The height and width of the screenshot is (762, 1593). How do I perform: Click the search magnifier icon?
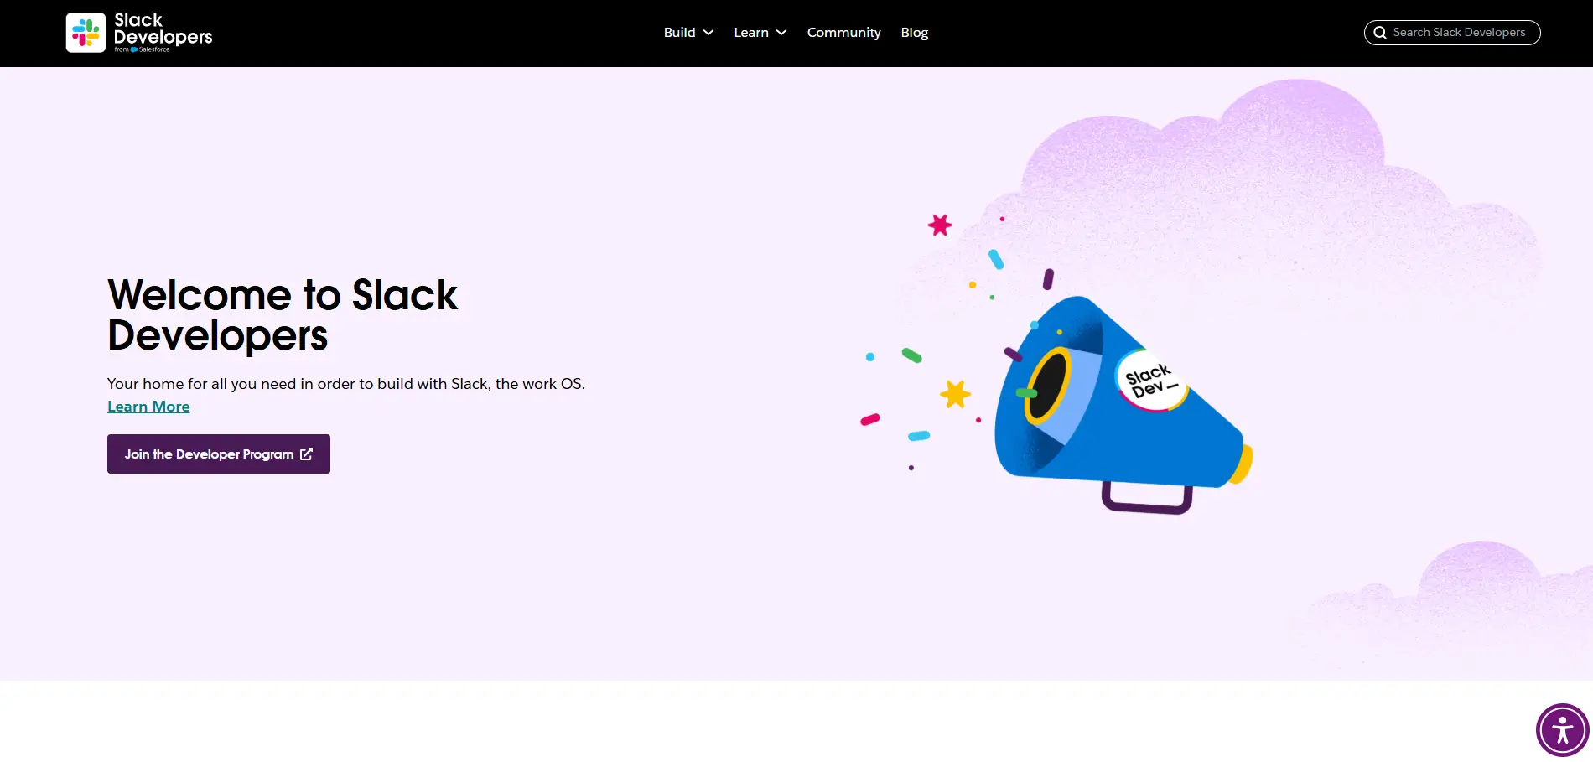click(1380, 33)
